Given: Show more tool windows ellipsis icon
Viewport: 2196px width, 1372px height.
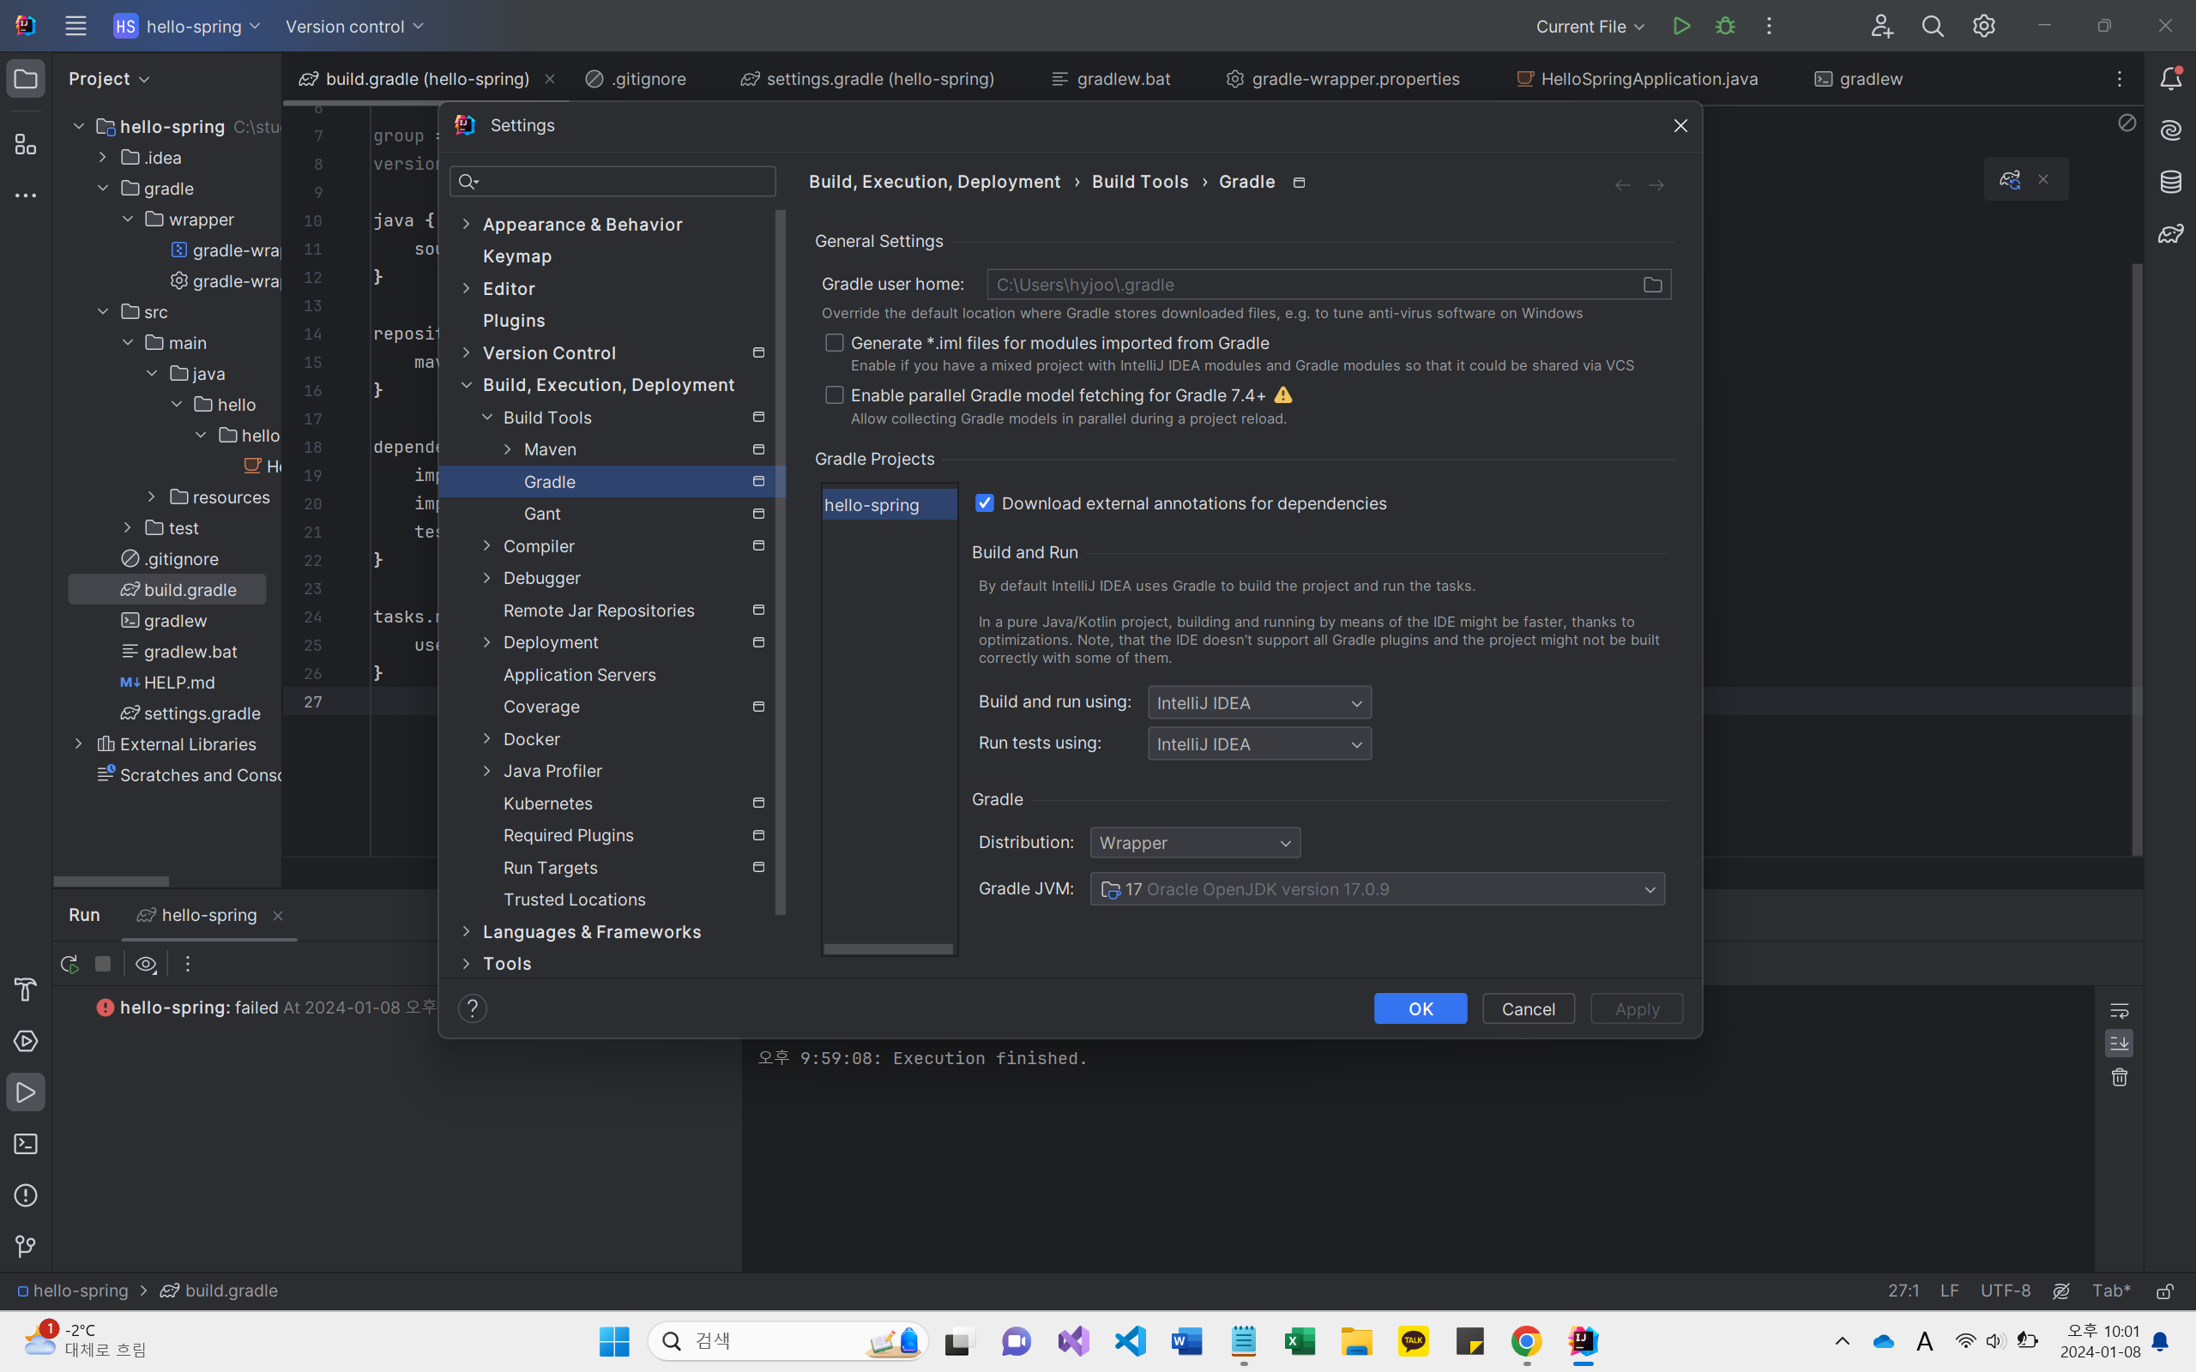Looking at the screenshot, I should coord(26,196).
